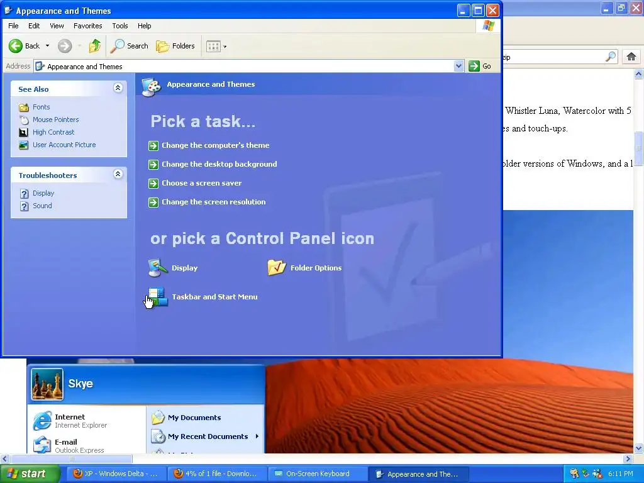
Task: Click the Address field text
Action: (x=85, y=67)
